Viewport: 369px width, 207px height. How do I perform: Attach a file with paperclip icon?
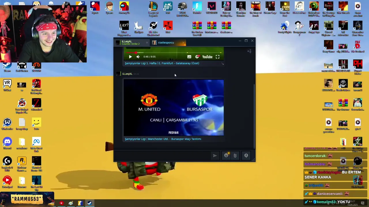[235, 156]
